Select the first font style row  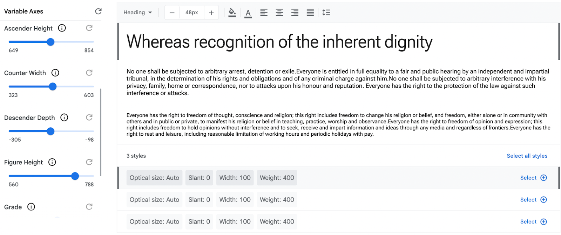coord(533,178)
